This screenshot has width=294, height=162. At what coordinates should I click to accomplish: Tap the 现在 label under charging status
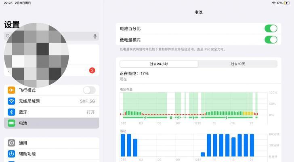(123, 79)
